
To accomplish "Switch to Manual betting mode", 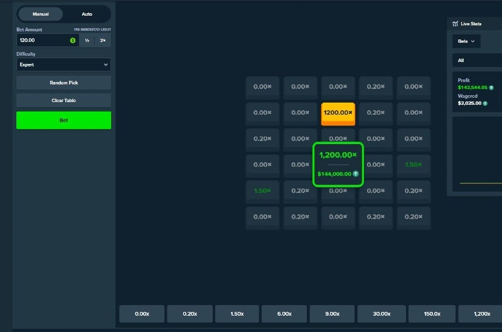I will coord(41,14).
